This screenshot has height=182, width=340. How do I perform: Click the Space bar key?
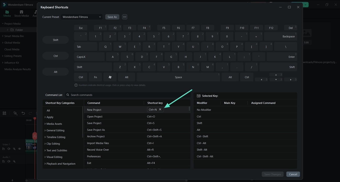click(178, 77)
